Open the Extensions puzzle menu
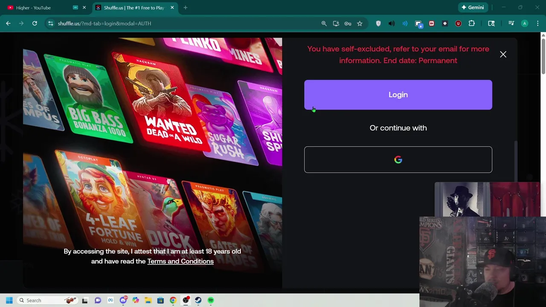The height and width of the screenshot is (307, 546). coord(472,23)
